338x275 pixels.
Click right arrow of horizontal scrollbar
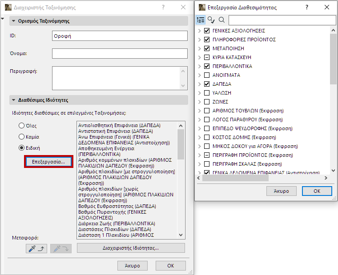[x=326, y=178]
